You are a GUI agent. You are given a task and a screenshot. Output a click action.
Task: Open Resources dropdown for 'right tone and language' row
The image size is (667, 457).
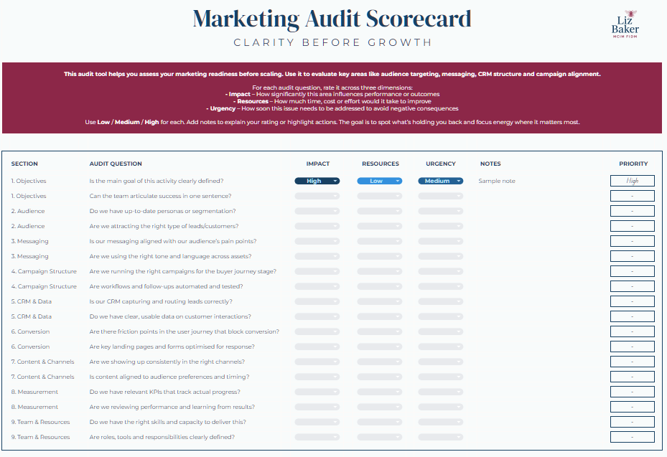click(x=379, y=256)
